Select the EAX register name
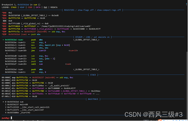188x121 pixels. 4,13
